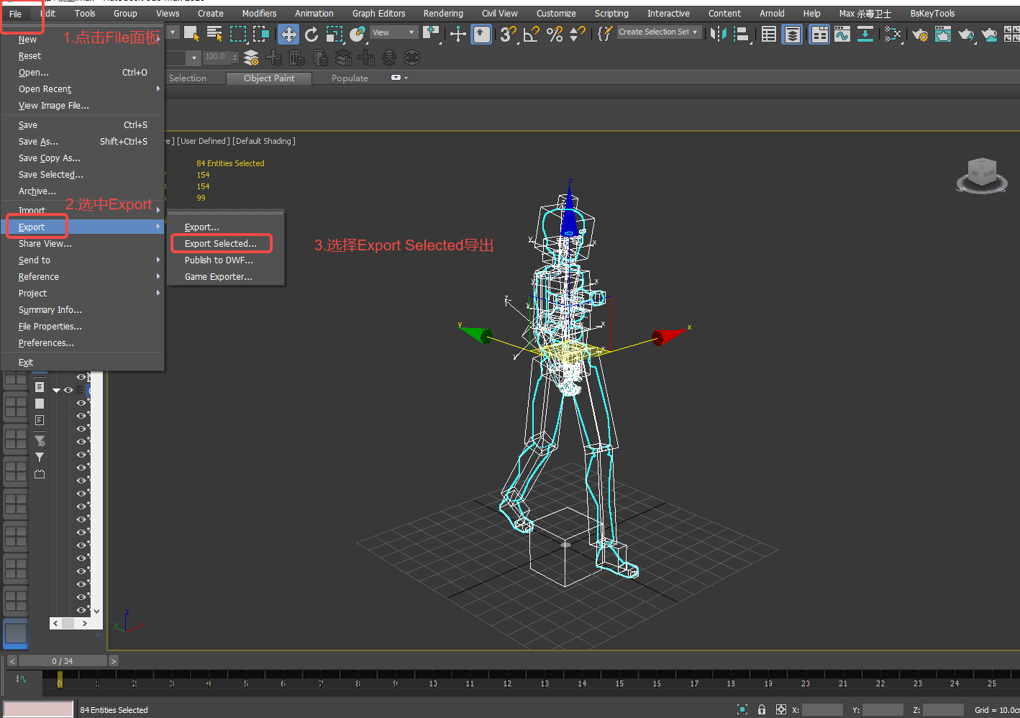Hide the expanded layer's eye icon
This screenshot has width=1020, height=718.
[x=68, y=390]
